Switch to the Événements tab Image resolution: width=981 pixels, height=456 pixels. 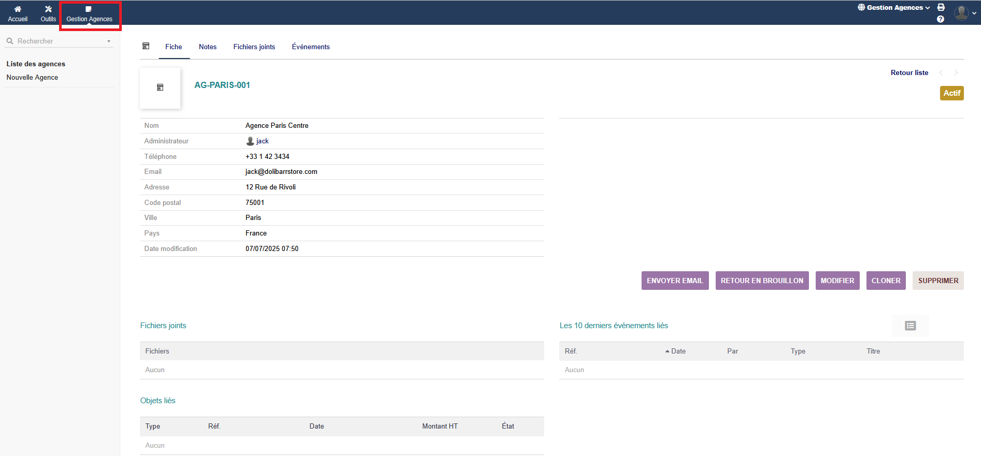click(310, 47)
